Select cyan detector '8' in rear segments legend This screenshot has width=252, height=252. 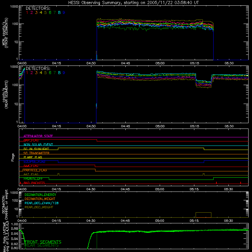(59, 73)
